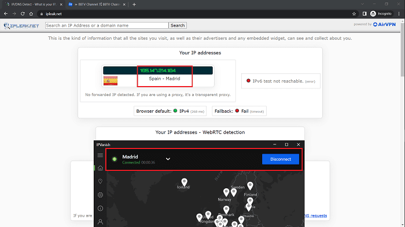Click the Disconnect button in IPVanish
The image size is (405, 227).
(281, 159)
